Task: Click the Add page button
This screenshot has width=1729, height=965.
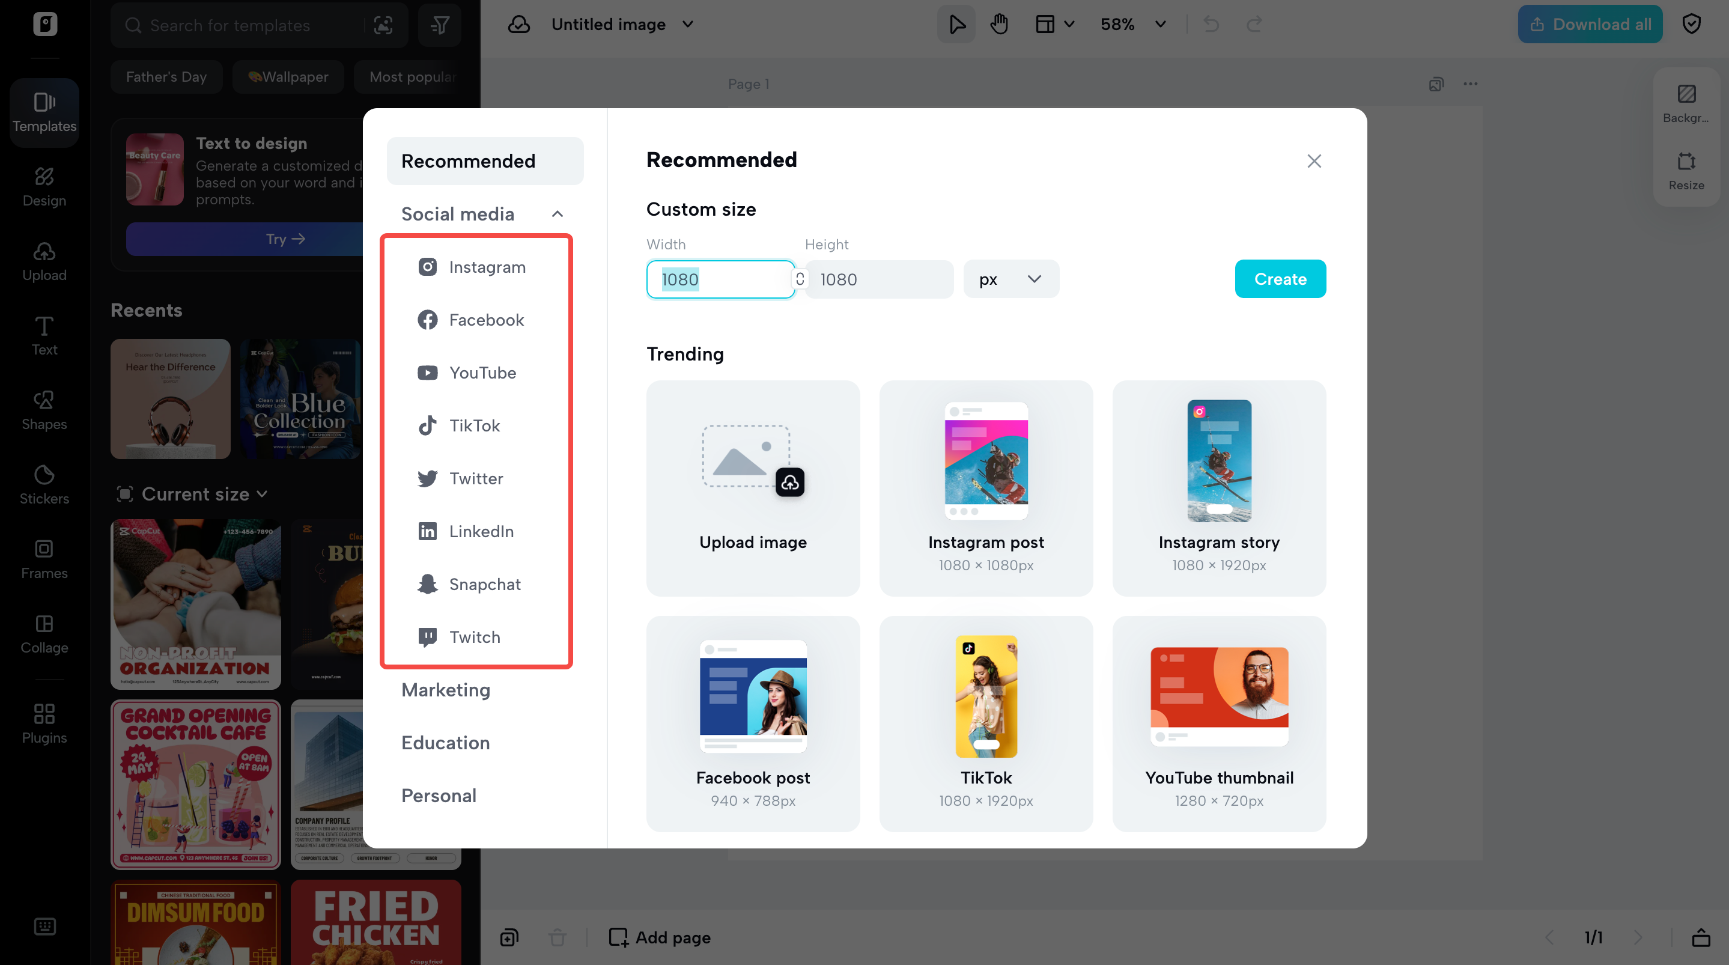Action: [659, 937]
